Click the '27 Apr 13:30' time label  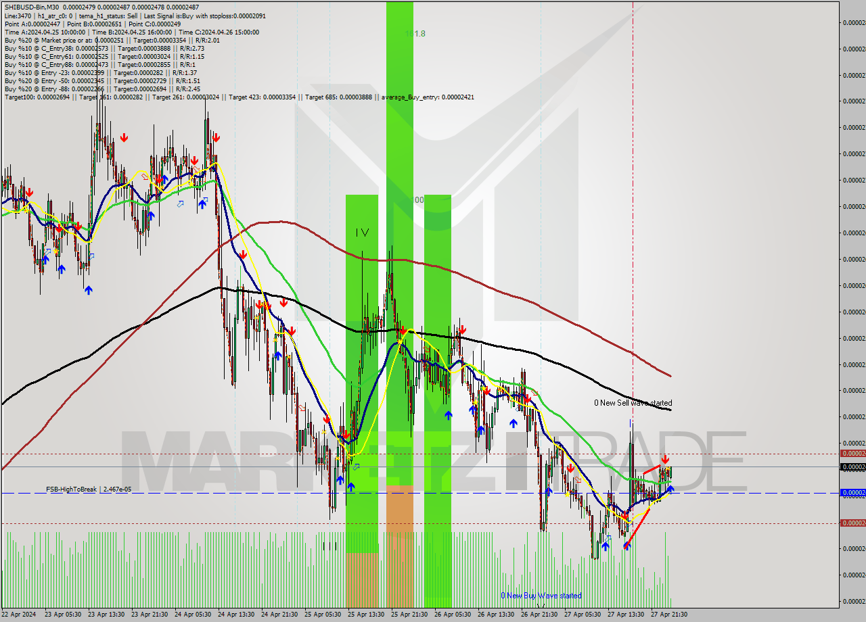coord(626,615)
